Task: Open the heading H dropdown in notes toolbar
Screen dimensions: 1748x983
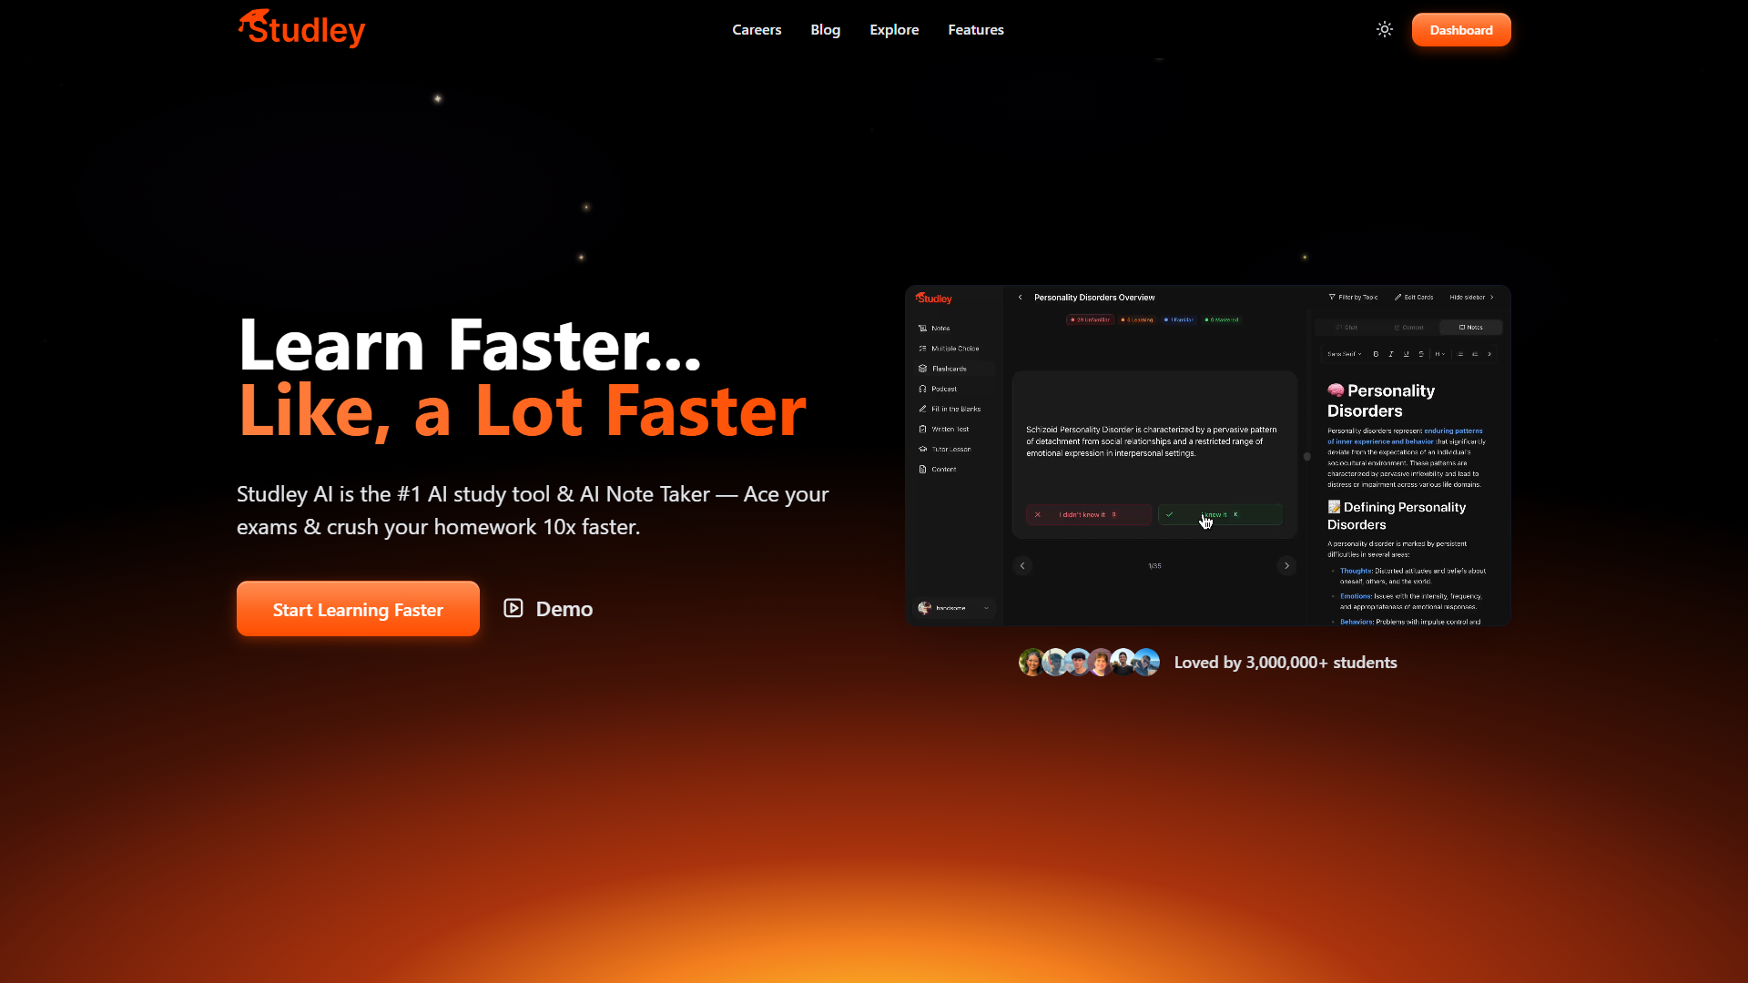Action: (x=1439, y=354)
